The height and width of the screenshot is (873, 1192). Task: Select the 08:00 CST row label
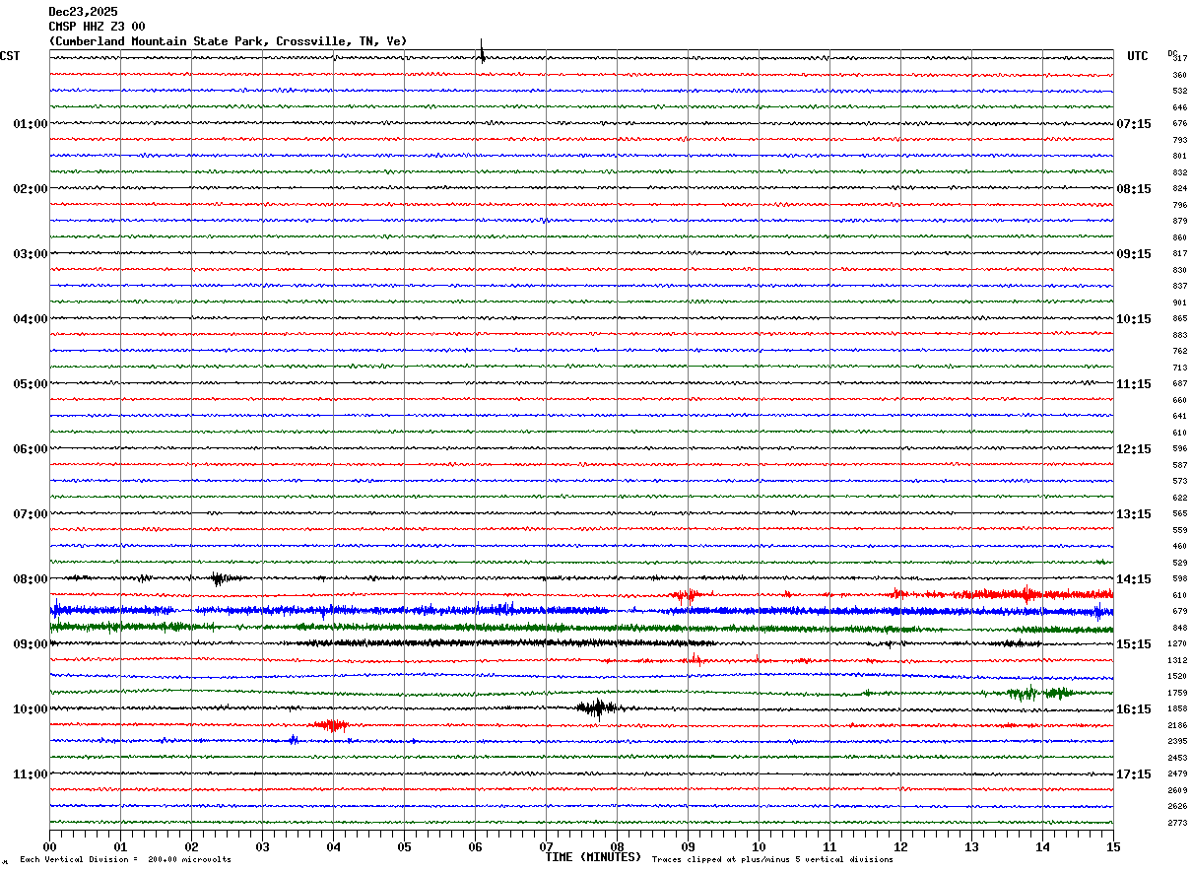click(31, 579)
